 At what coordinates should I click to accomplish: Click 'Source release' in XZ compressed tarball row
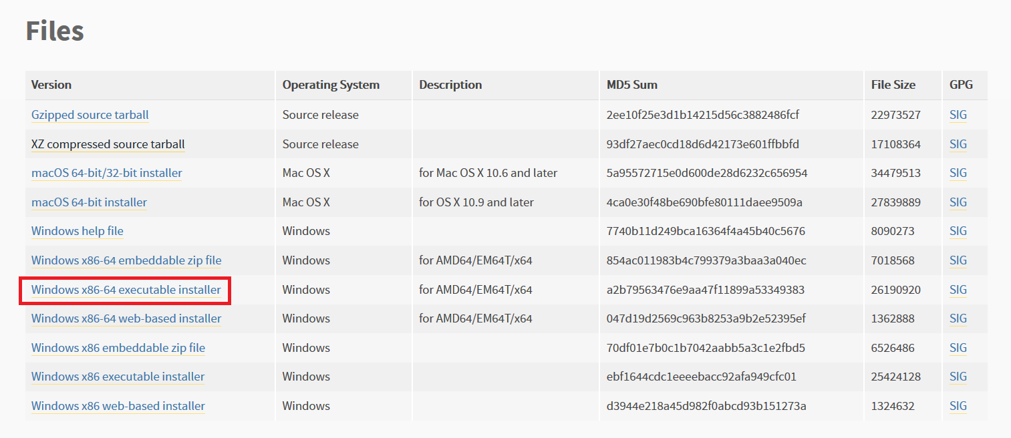pyautogui.click(x=321, y=144)
